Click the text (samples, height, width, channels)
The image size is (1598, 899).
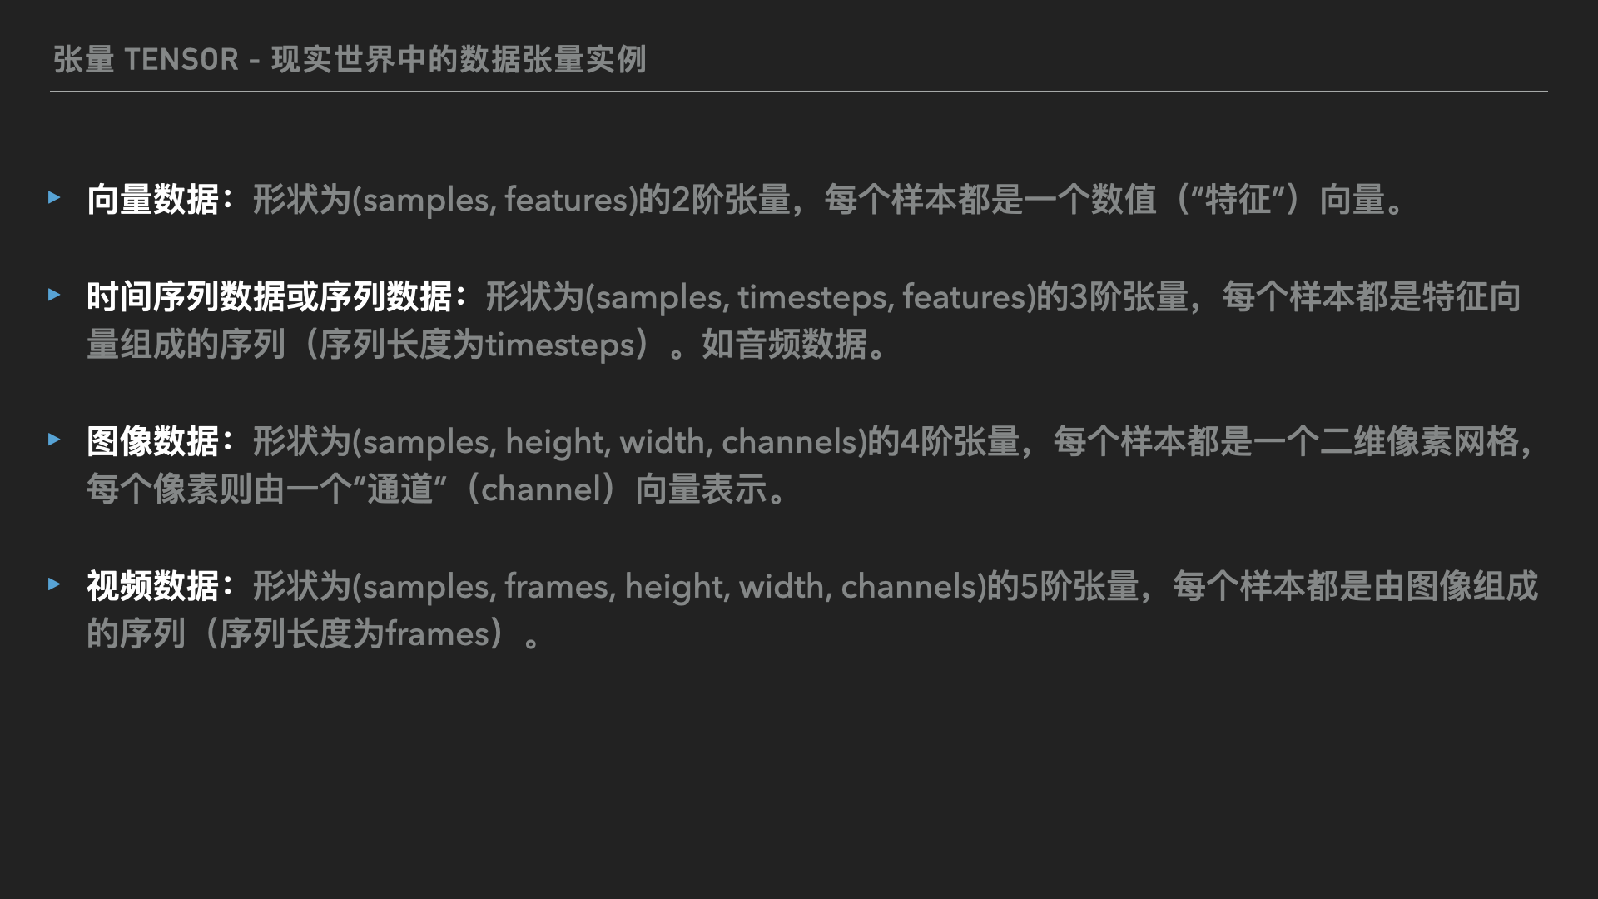tap(610, 442)
